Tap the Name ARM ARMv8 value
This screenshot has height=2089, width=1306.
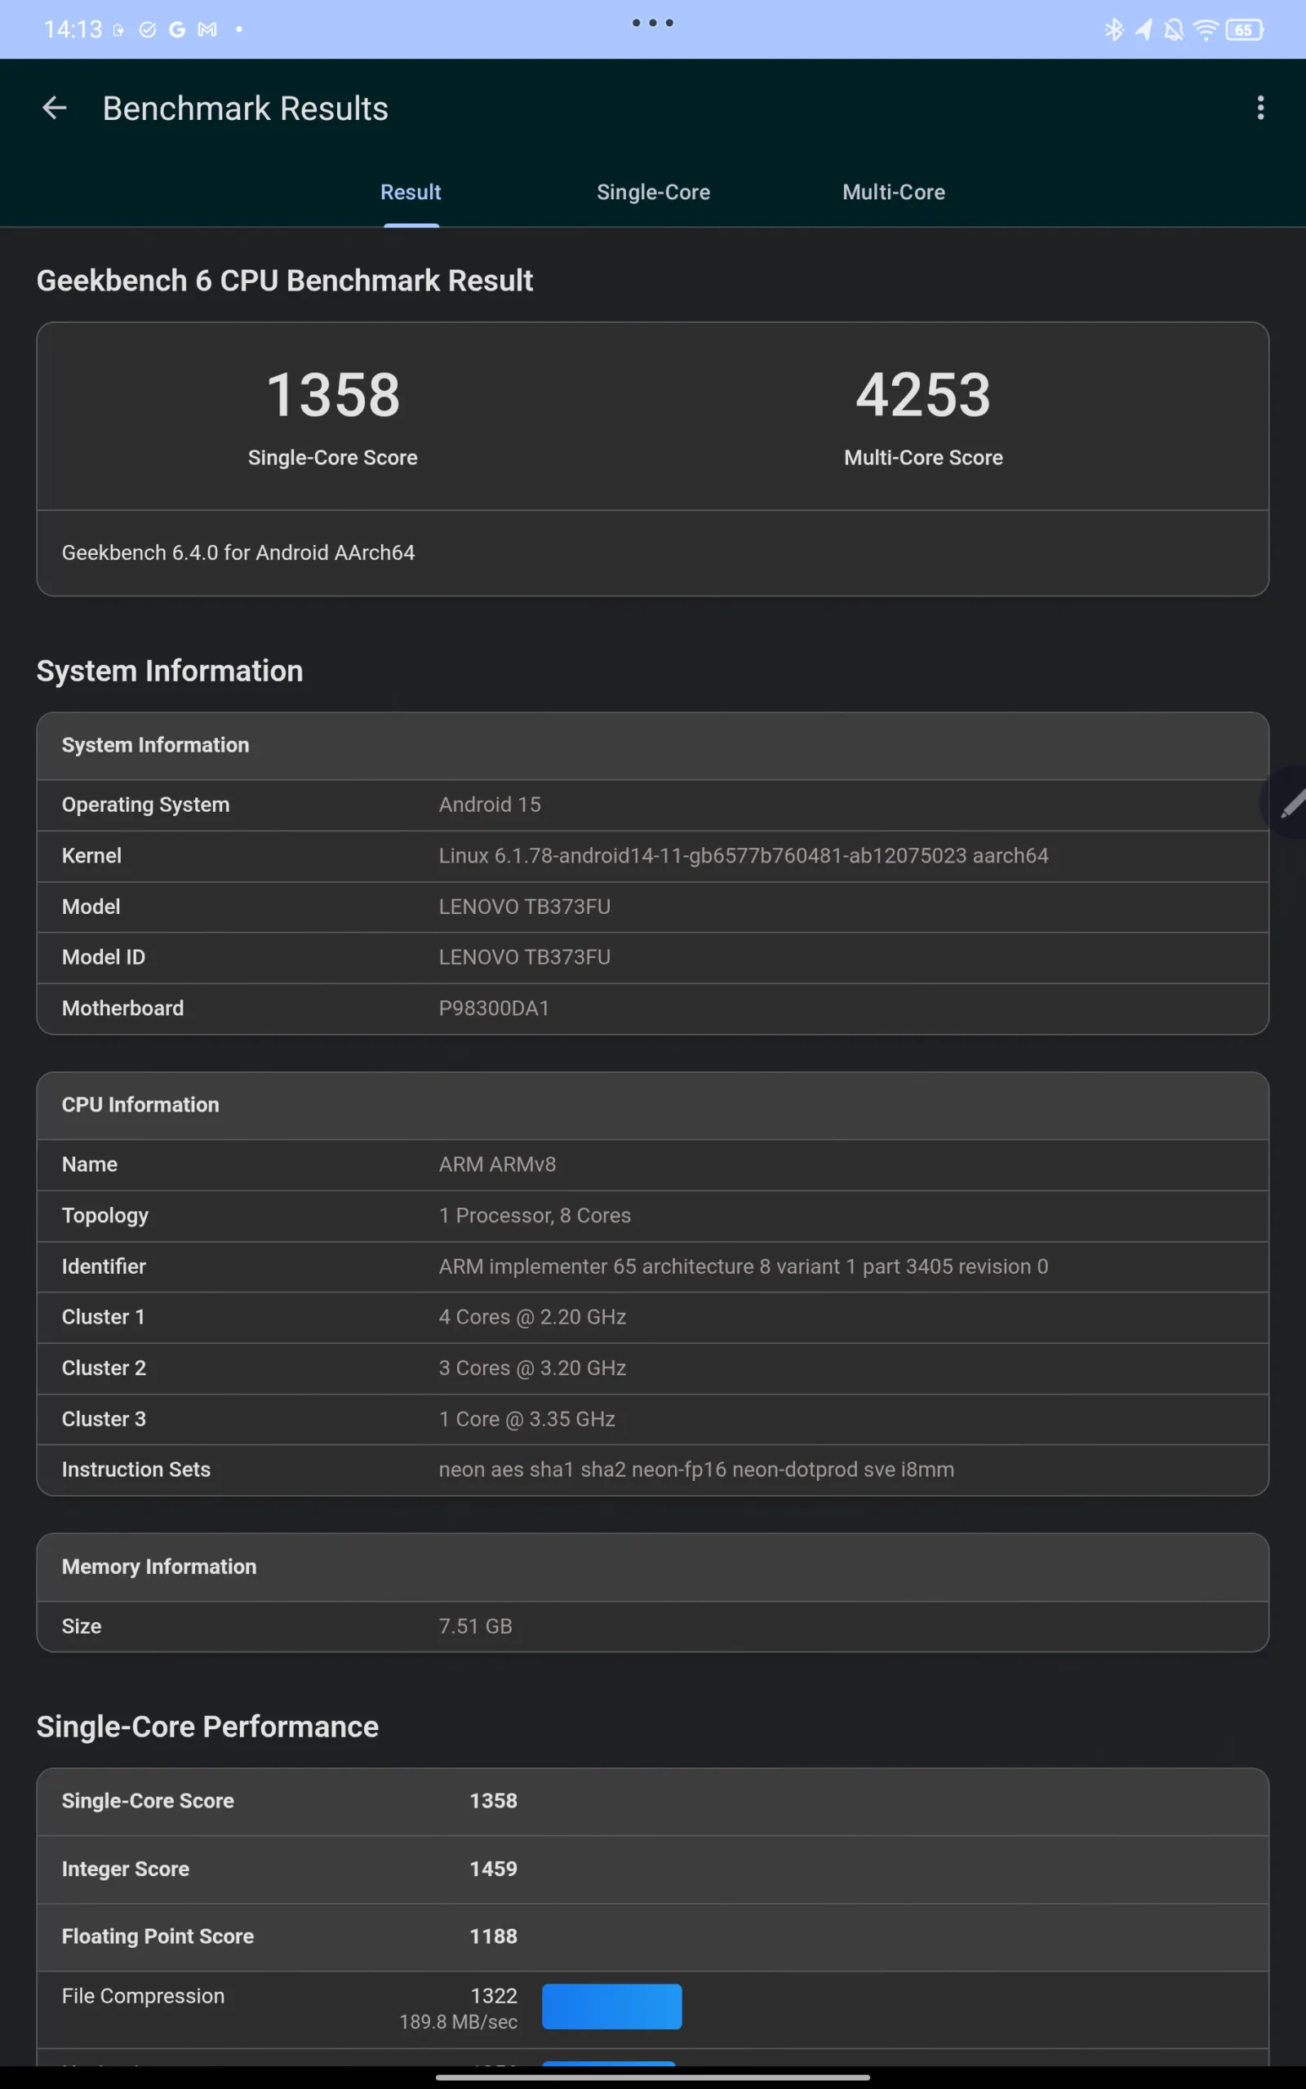(498, 1164)
